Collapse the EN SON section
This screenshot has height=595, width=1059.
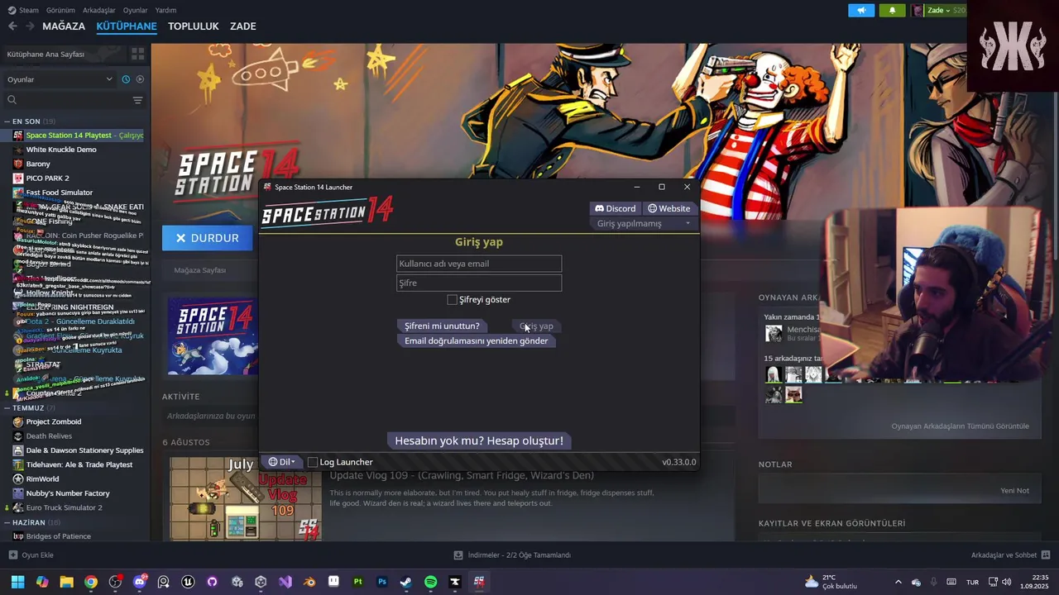(7, 121)
